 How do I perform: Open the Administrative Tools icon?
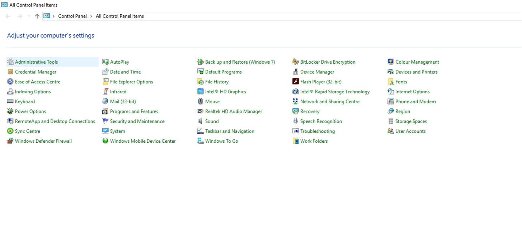coord(10,62)
